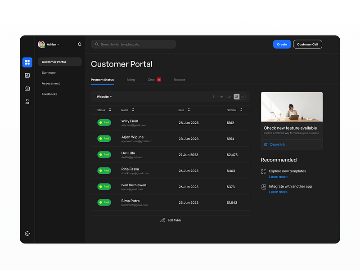Switch table to list view
This screenshot has width=360, height=270.
(x=243, y=96)
